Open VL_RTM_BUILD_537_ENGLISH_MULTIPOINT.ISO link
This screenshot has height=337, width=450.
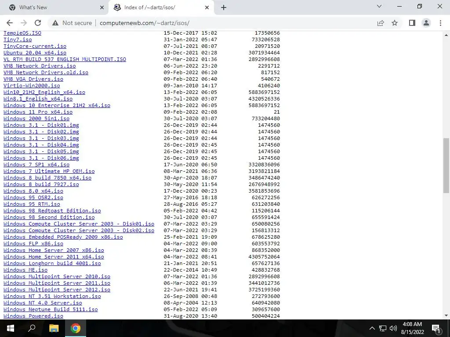click(x=65, y=59)
